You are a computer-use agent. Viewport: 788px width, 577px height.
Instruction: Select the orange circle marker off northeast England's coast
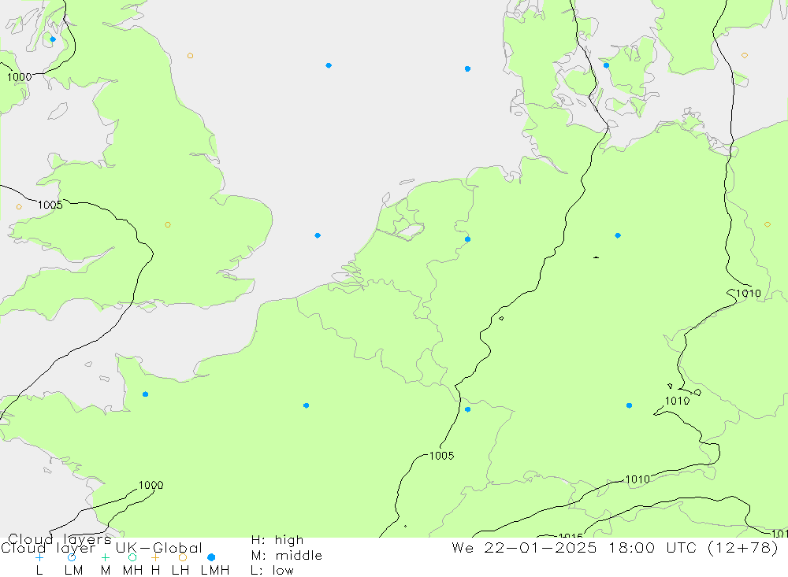pyautogui.click(x=190, y=56)
